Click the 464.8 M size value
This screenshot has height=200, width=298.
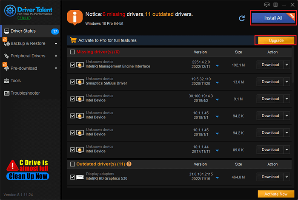point(238,177)
